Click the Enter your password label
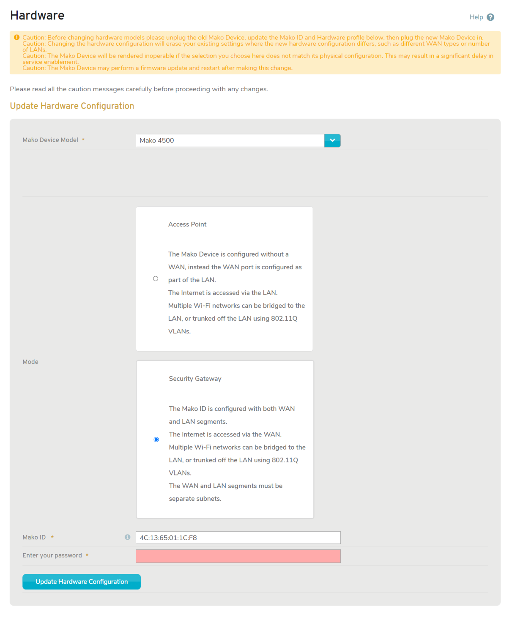Viewport: 512px width, 617px height. (x=52, y=555)
